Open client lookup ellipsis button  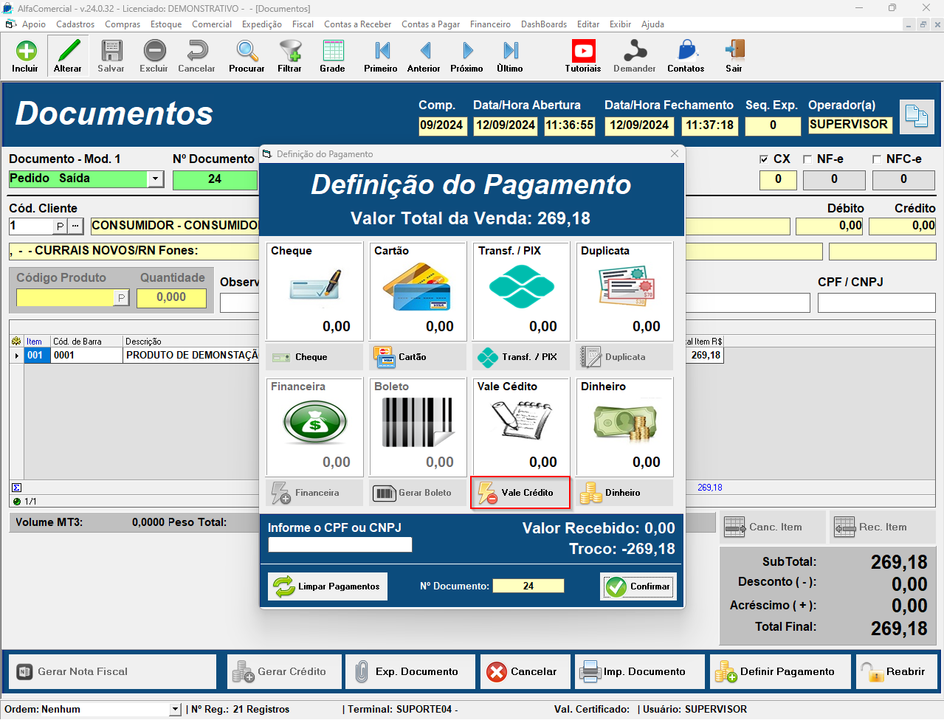point(76,226)
